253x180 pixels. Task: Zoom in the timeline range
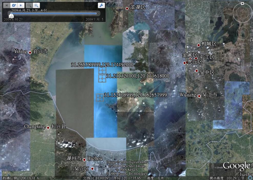36,5
